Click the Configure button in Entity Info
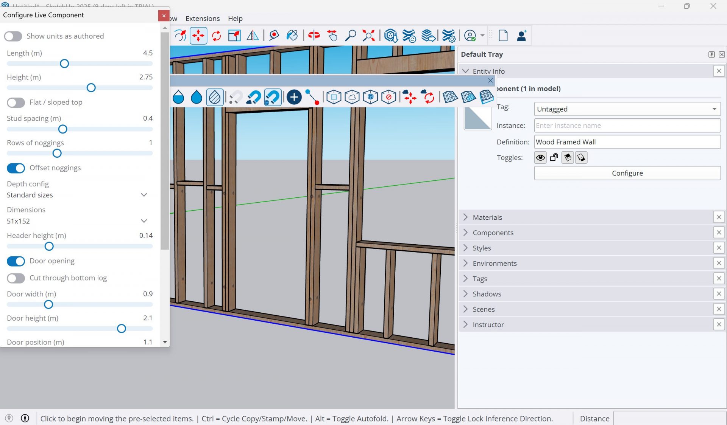The height and width of the screenshot is (425, 727). [x=627, y=173]
